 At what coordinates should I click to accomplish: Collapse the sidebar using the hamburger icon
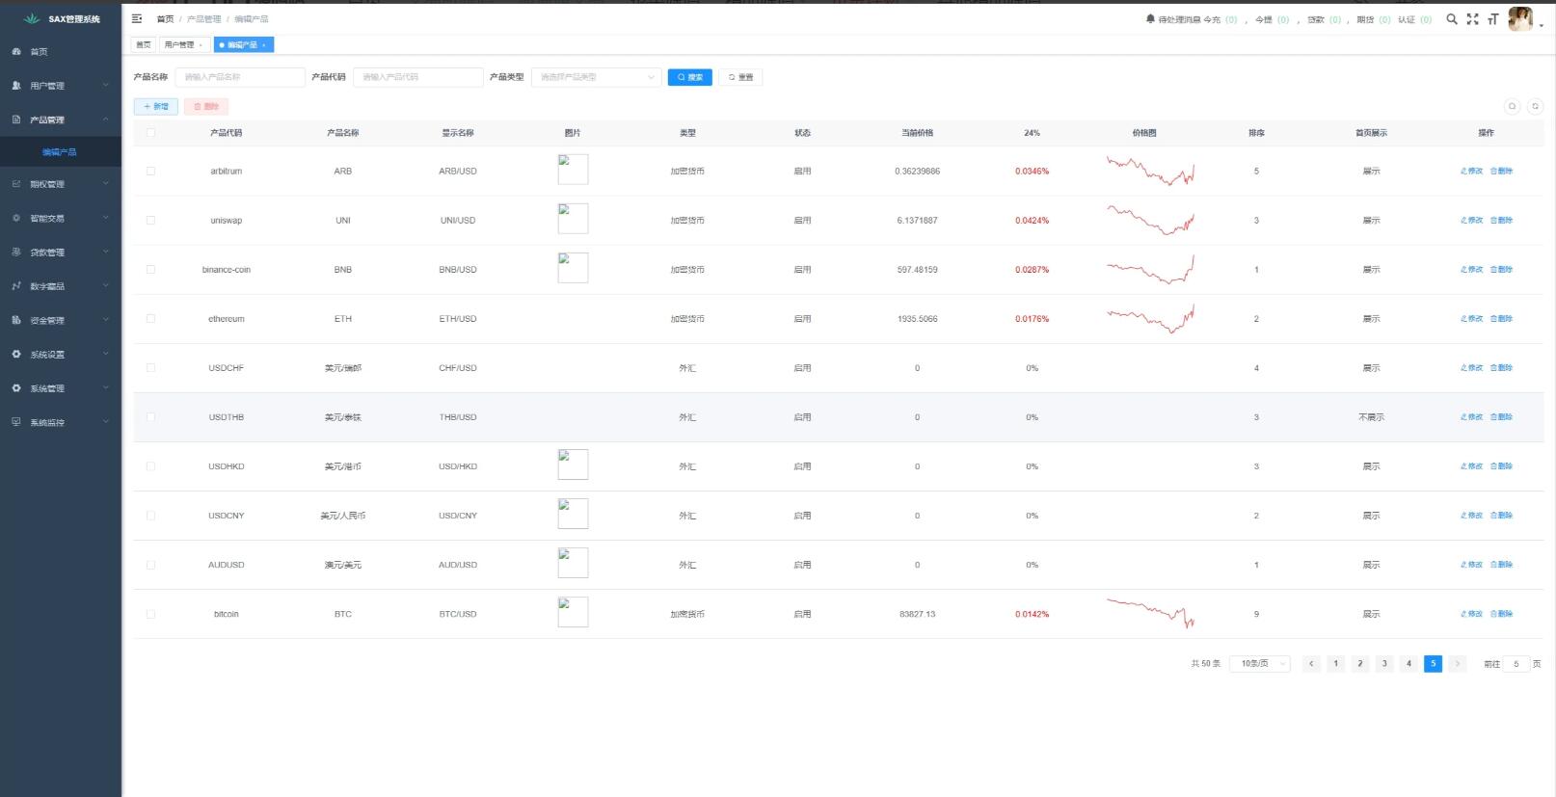tap(137, 18)
